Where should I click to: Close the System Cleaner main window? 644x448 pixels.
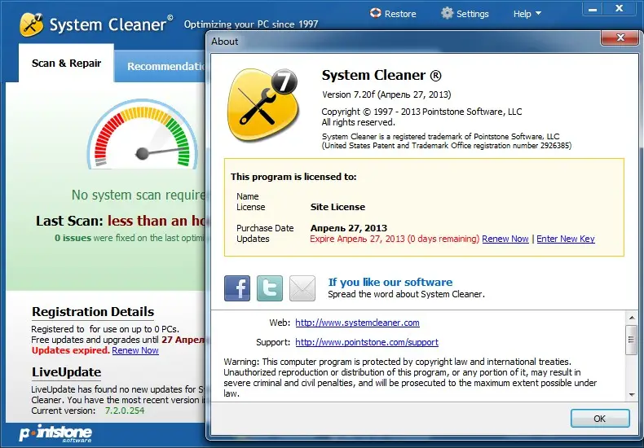(620, 8)
